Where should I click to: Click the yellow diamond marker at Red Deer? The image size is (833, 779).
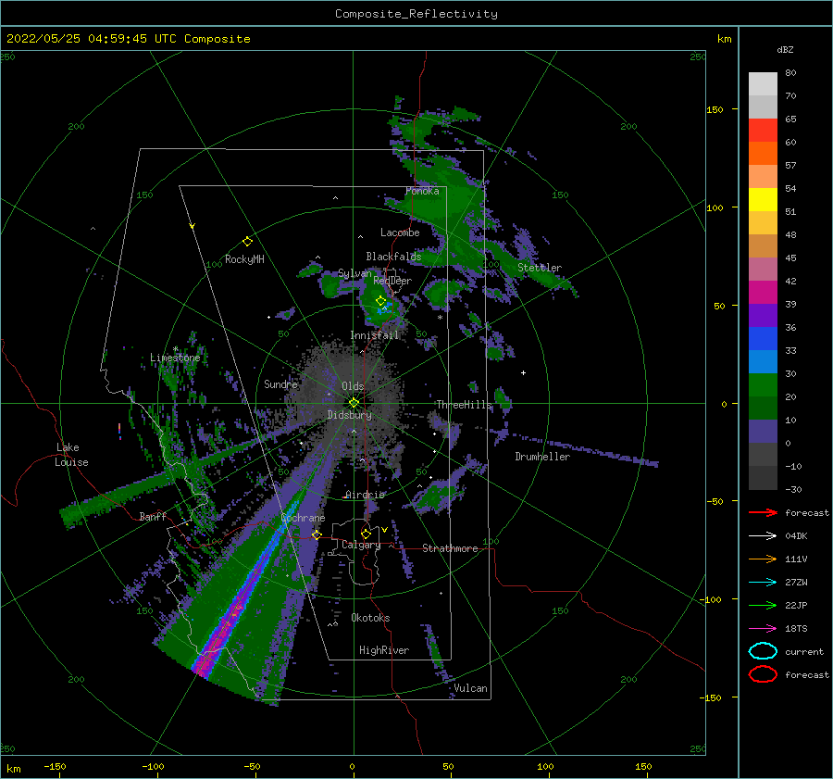(381, 301)
